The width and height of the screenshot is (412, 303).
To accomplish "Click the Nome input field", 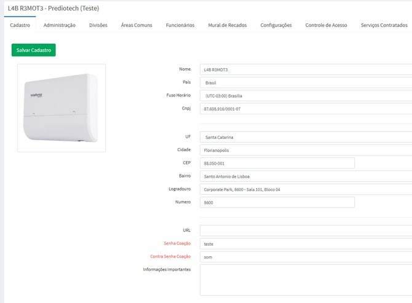I will click(x=306, y=69).
